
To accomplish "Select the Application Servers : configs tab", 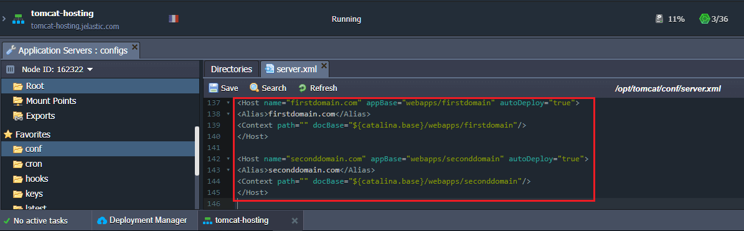I will tap(71, 50).
